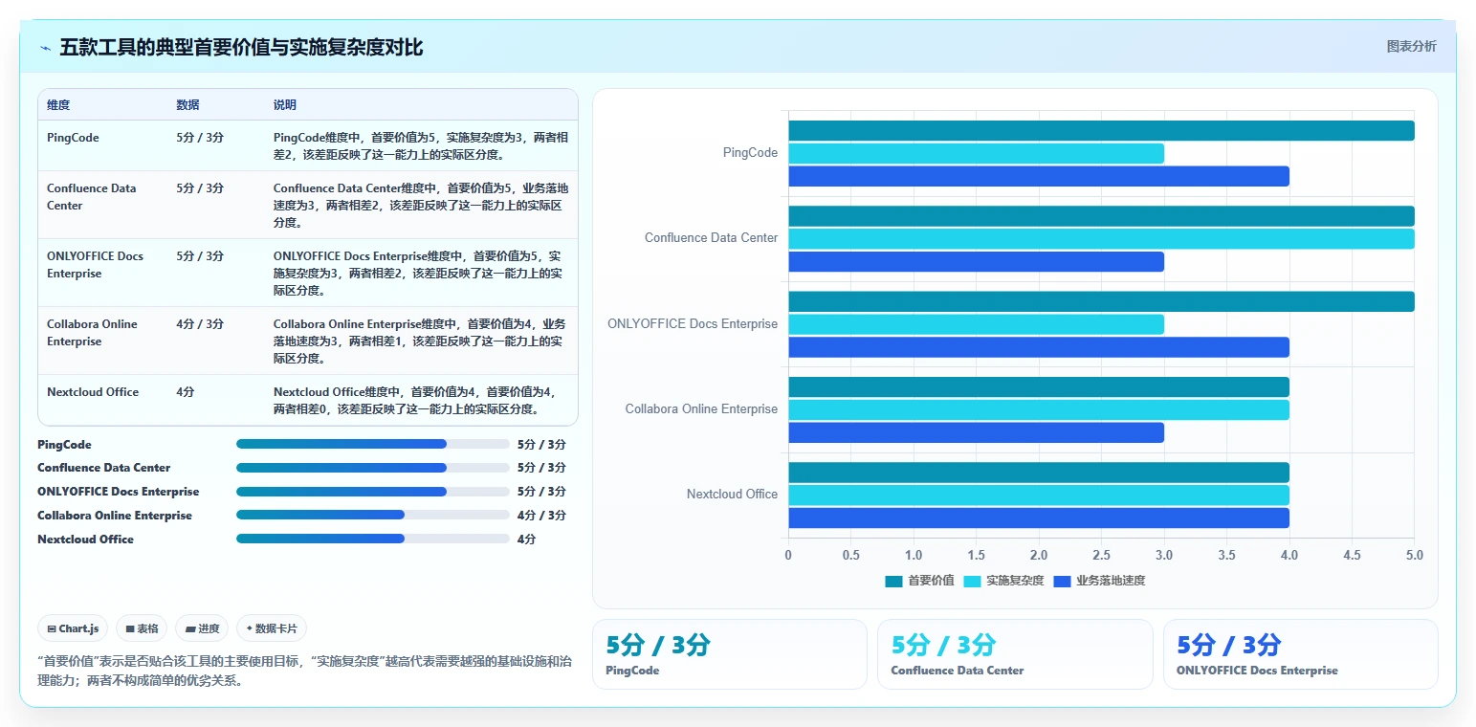This screenshot has height=727, width=1476.
Task: Click the Collabora Online Enterprise progress bar
Action: point(372,515)
